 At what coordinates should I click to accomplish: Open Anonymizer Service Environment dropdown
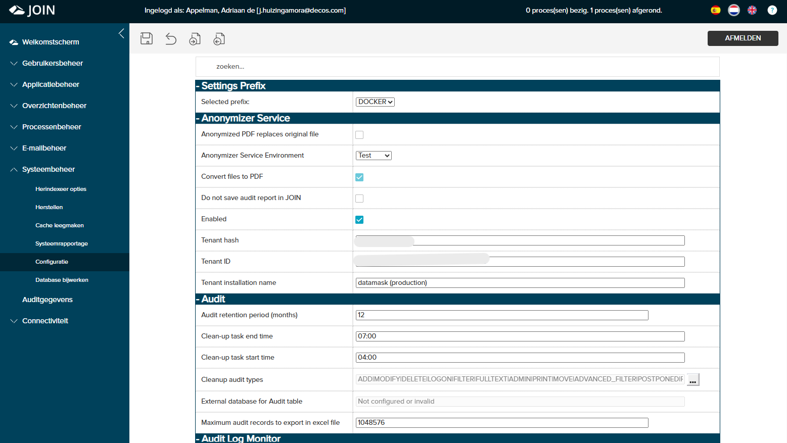pyautogui.click(x=374, y=156)
